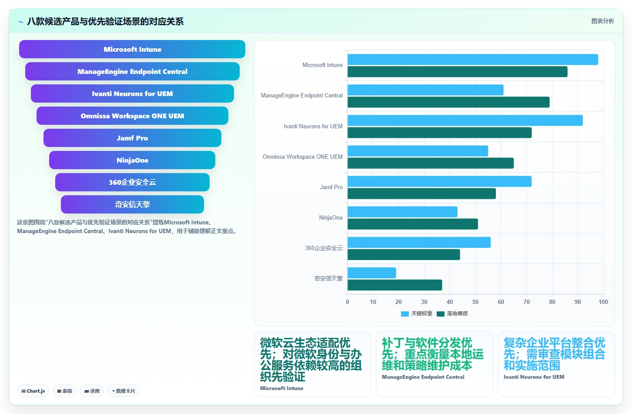Click Ivanti Neurons for UEM blue chart bar
This screenshot has height=414, width=632.
[465, 120]
